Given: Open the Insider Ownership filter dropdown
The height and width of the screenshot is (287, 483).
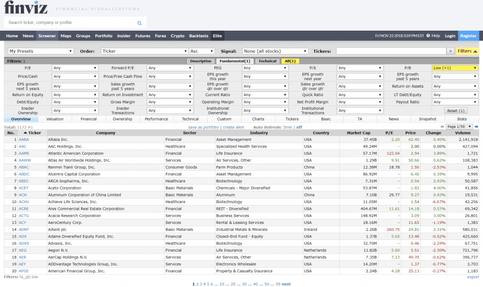Looking at the screenshot, I should pyautogui.click(x=75, y=111).
